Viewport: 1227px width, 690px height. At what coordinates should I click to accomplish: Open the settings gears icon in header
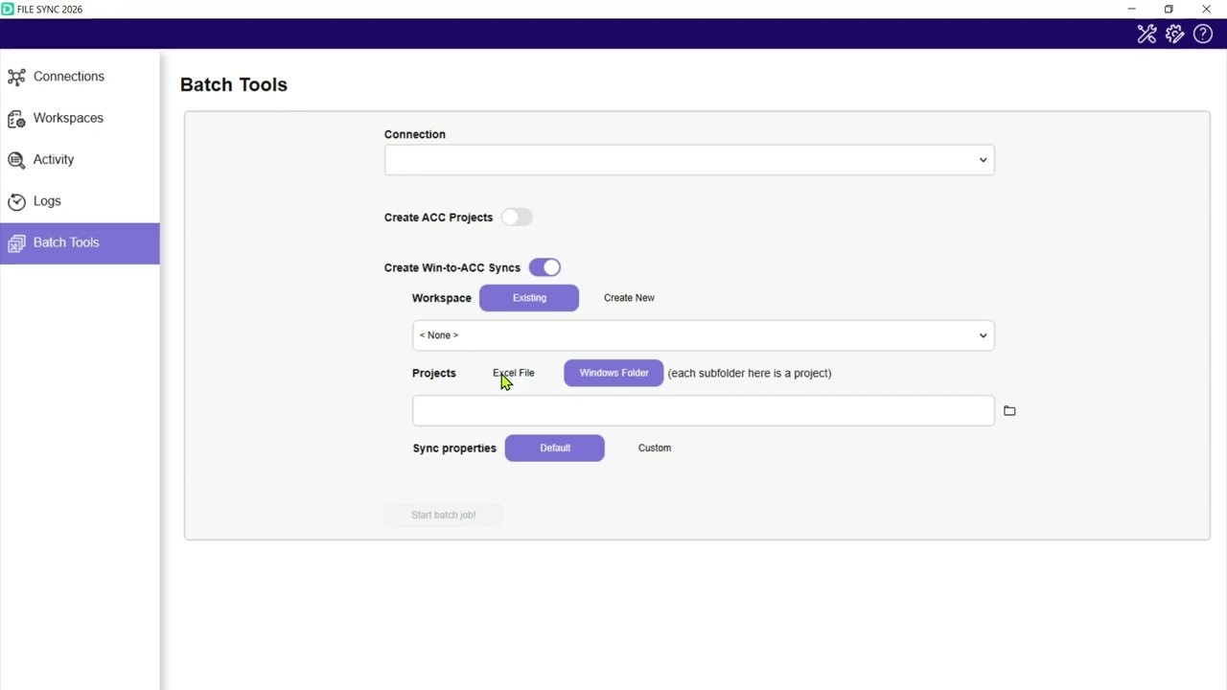(1174, 34)
